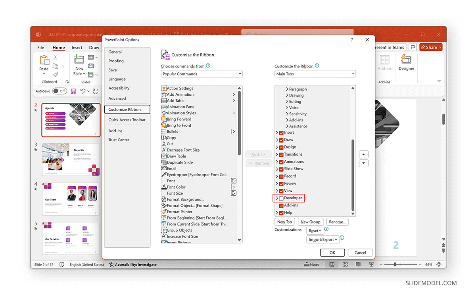476x295 pixels.
Task: Open the Popular Commands dropdown
Action: click(x=202, y=73)
